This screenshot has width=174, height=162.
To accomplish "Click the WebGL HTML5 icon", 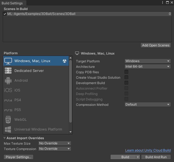I will pyautogui.click(x=8, y=120).
